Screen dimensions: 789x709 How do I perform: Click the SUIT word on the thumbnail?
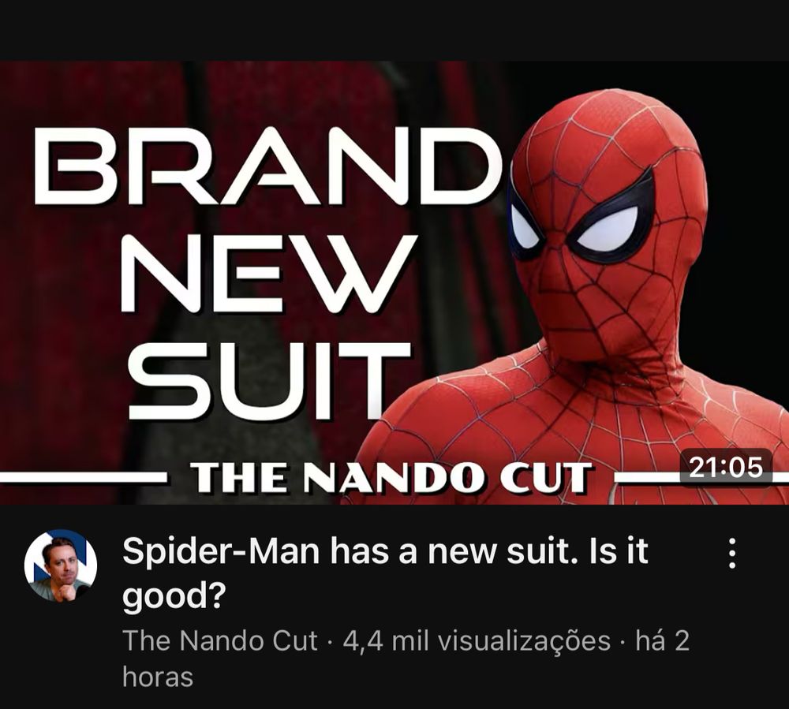point(269,381)
